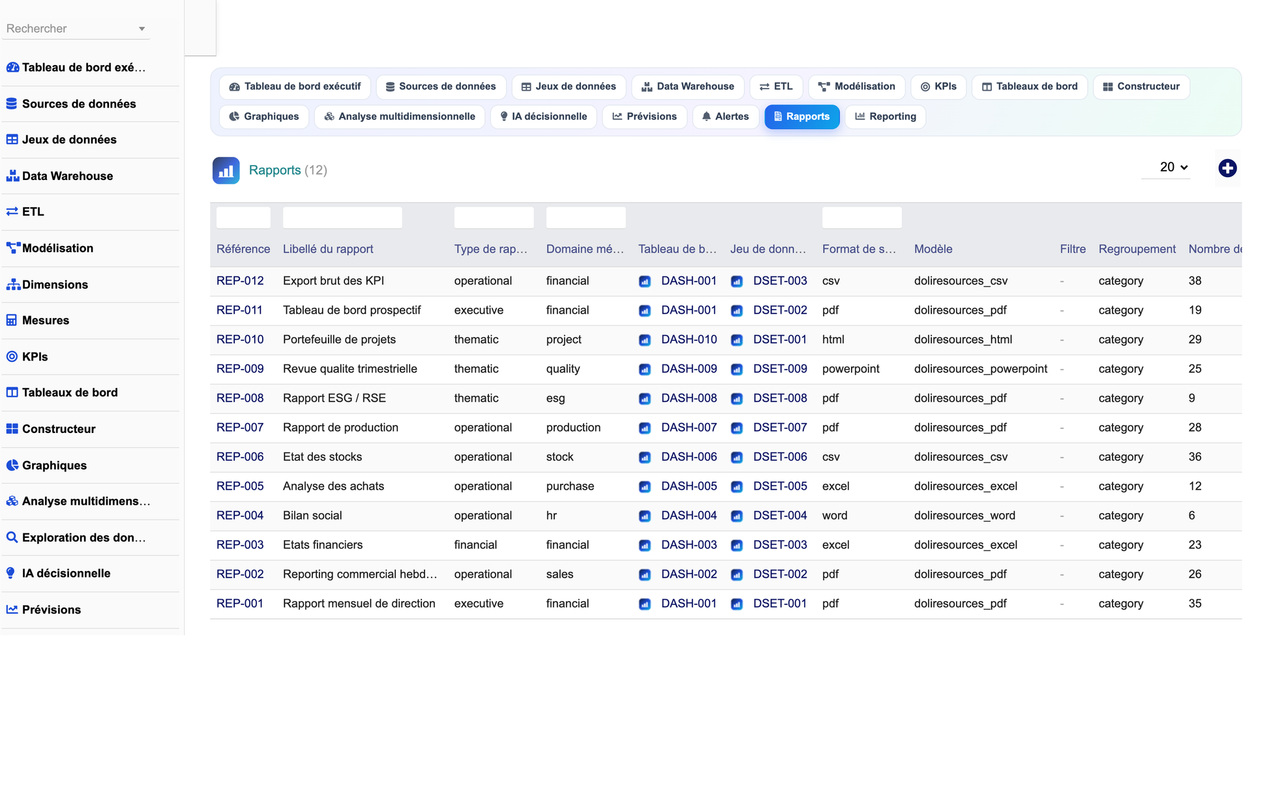
Task: Open the Rechercher dropdown in sidebar
Action: [x=76, y=29]
